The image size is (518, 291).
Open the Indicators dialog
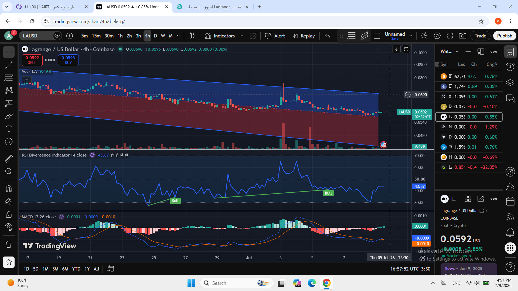(220, 36)
